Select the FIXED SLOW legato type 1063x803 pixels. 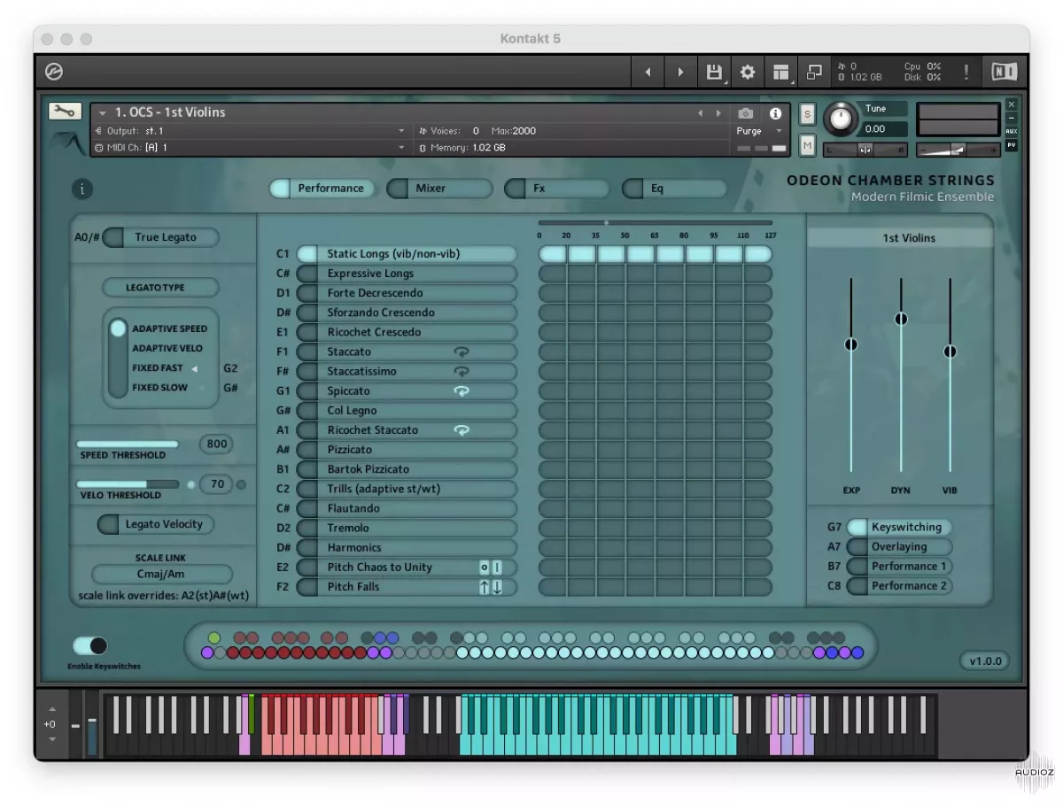160,388
